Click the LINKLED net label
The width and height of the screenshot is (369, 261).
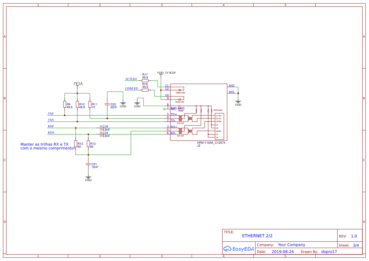click(x=131, y=88)
